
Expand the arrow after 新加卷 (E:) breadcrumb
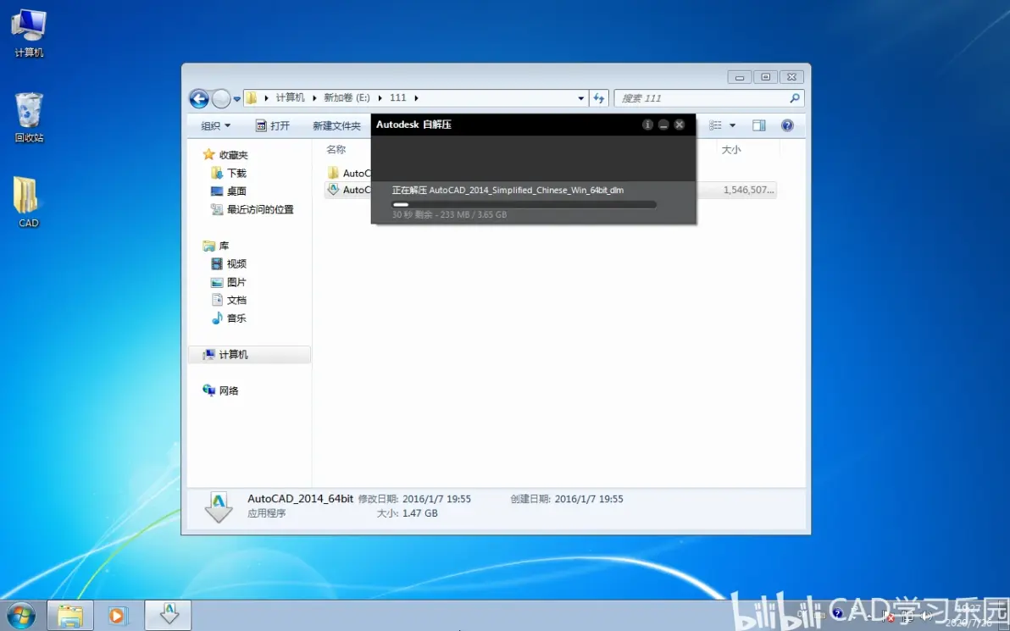380,98
